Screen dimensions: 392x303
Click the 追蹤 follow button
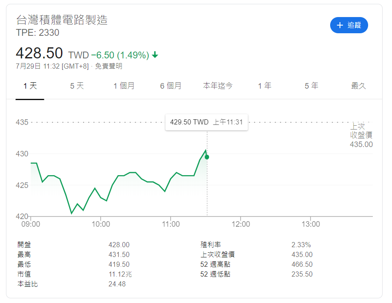click(x=349, y=25)
